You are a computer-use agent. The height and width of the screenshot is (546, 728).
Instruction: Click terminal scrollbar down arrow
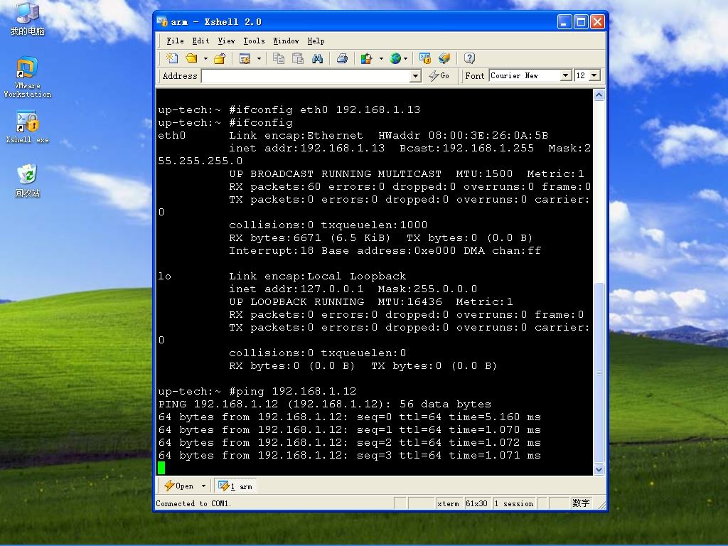(599, 469)
